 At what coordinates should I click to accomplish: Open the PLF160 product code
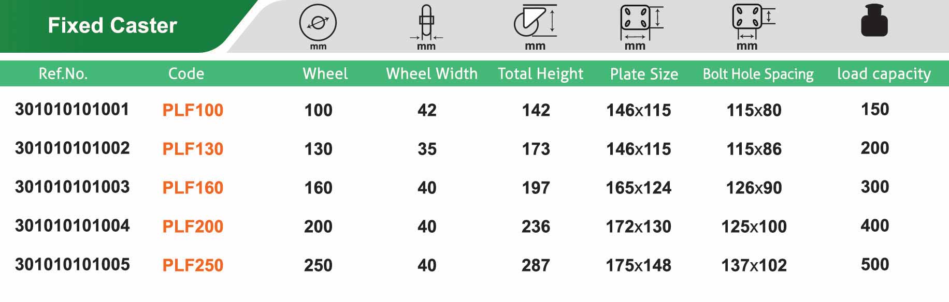(x=193, y=188)
